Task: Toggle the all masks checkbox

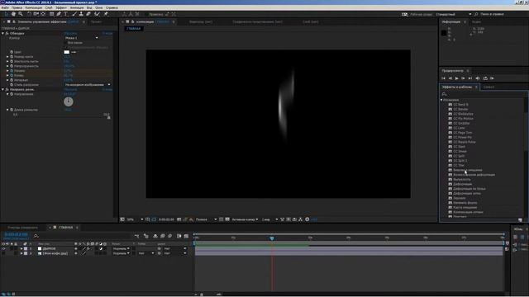Action: [x=66, y=43]
